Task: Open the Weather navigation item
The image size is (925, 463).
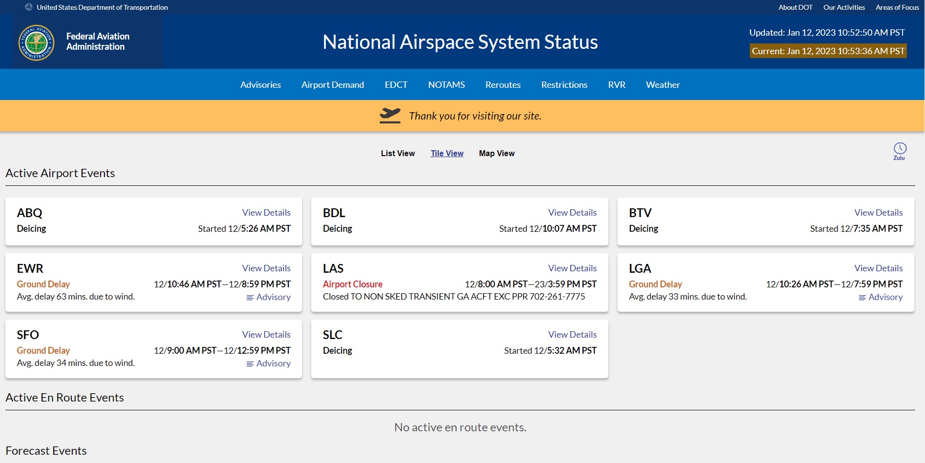Action: pyautogui.click(x=663, y=85)
